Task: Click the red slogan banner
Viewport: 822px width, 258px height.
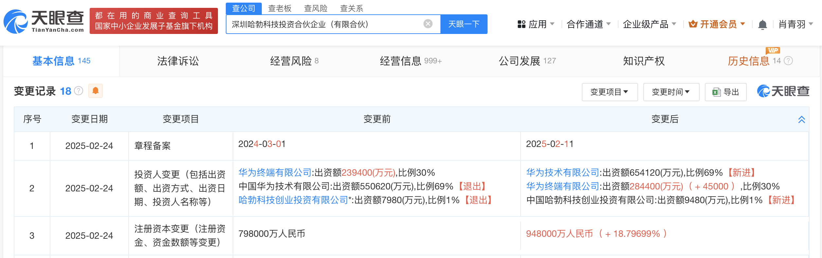Action: [154, 21]
